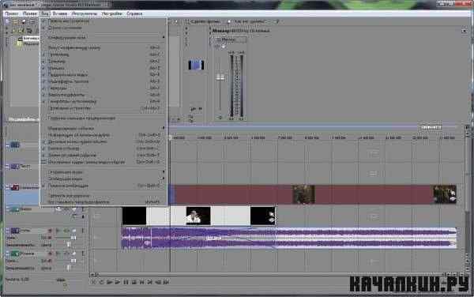Jump to project start with Go to Start
This screenshot has height=297, width=474.
click(141, 282)
